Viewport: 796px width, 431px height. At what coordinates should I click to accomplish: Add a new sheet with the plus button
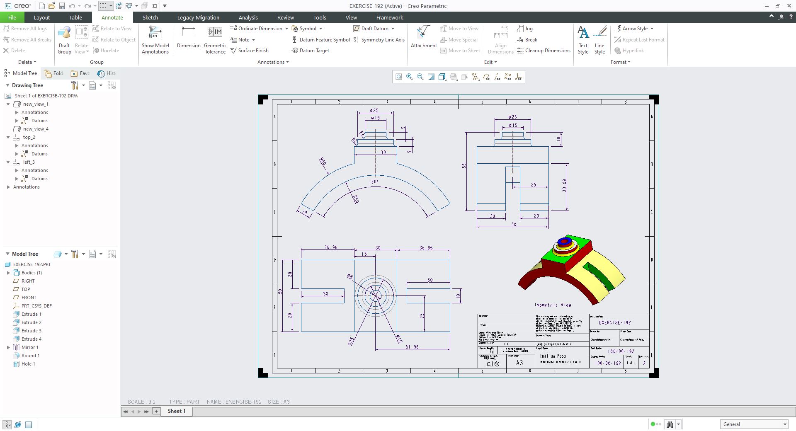(156, 411)
